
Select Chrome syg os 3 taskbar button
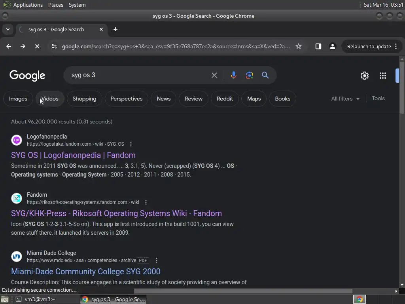point(114,299)
